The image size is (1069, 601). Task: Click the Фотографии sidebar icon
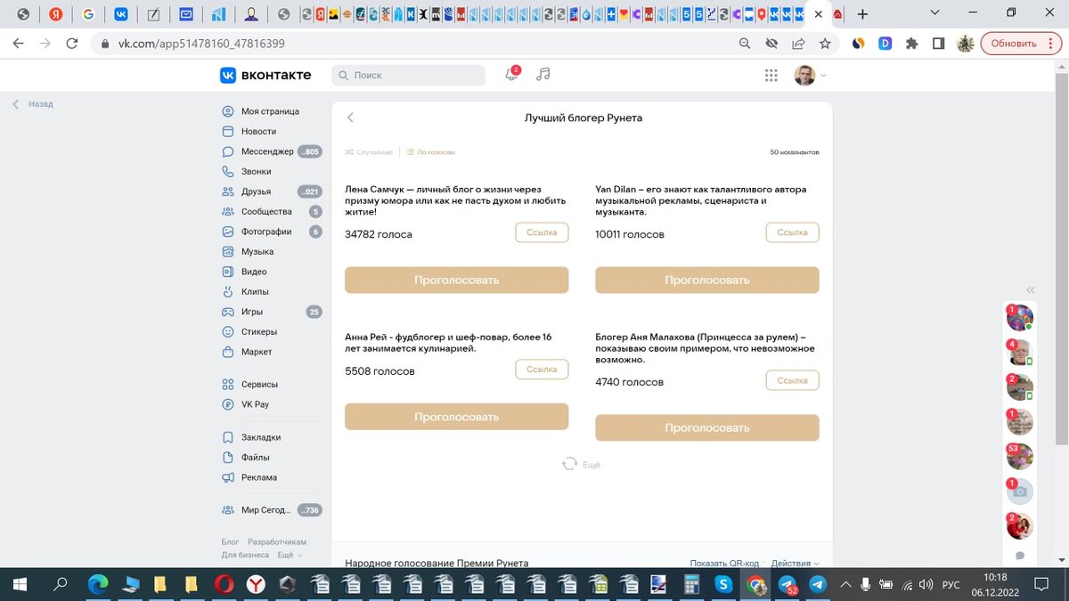click(x=228, y=231)
